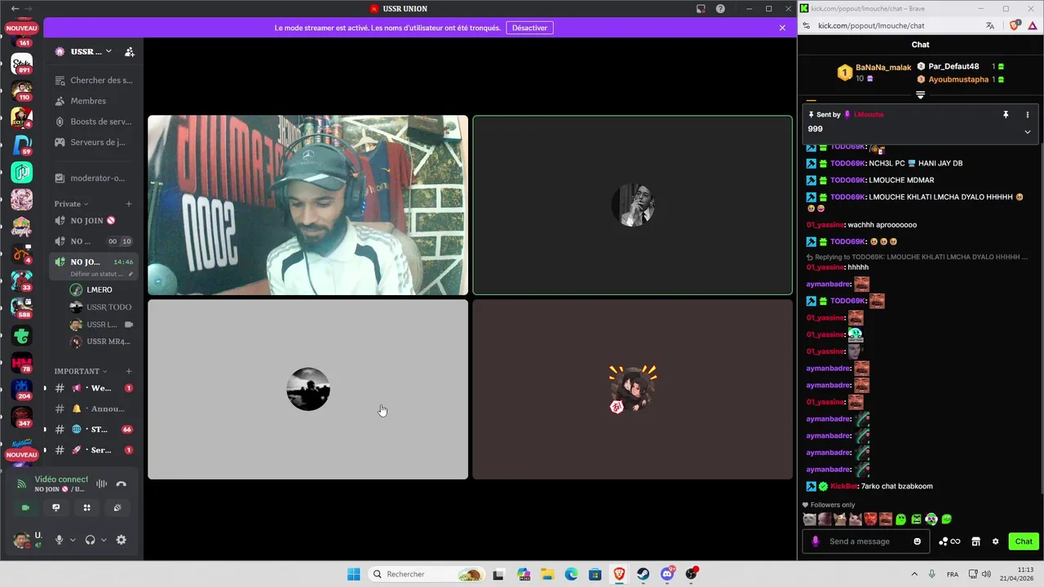Unpin the pinned 999 message
1044x587 pixels.
(x=1006, y=115)
